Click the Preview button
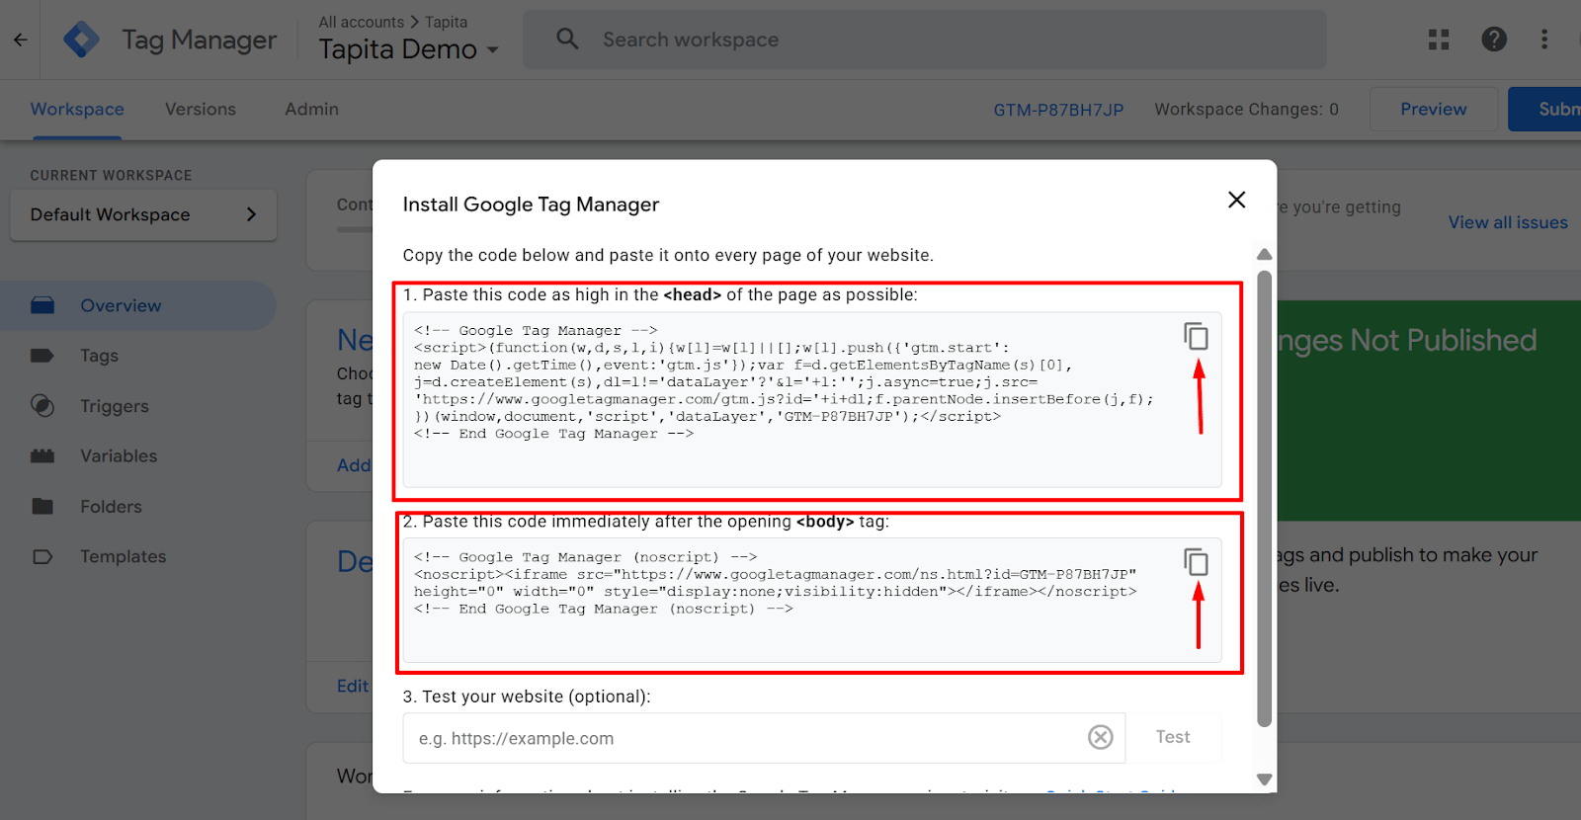This screenshot has width=1581, height=820. click(1433, 109)
